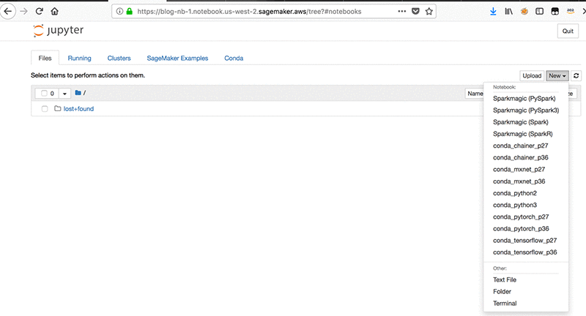Open browser home page icon
Screen dimensions: 586x316
click(x=54, y=11)
